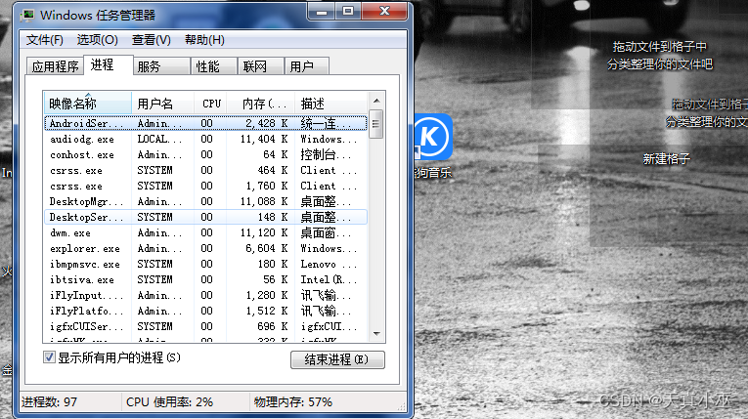
Task: Sort by CPU column header
Action: 211,104
